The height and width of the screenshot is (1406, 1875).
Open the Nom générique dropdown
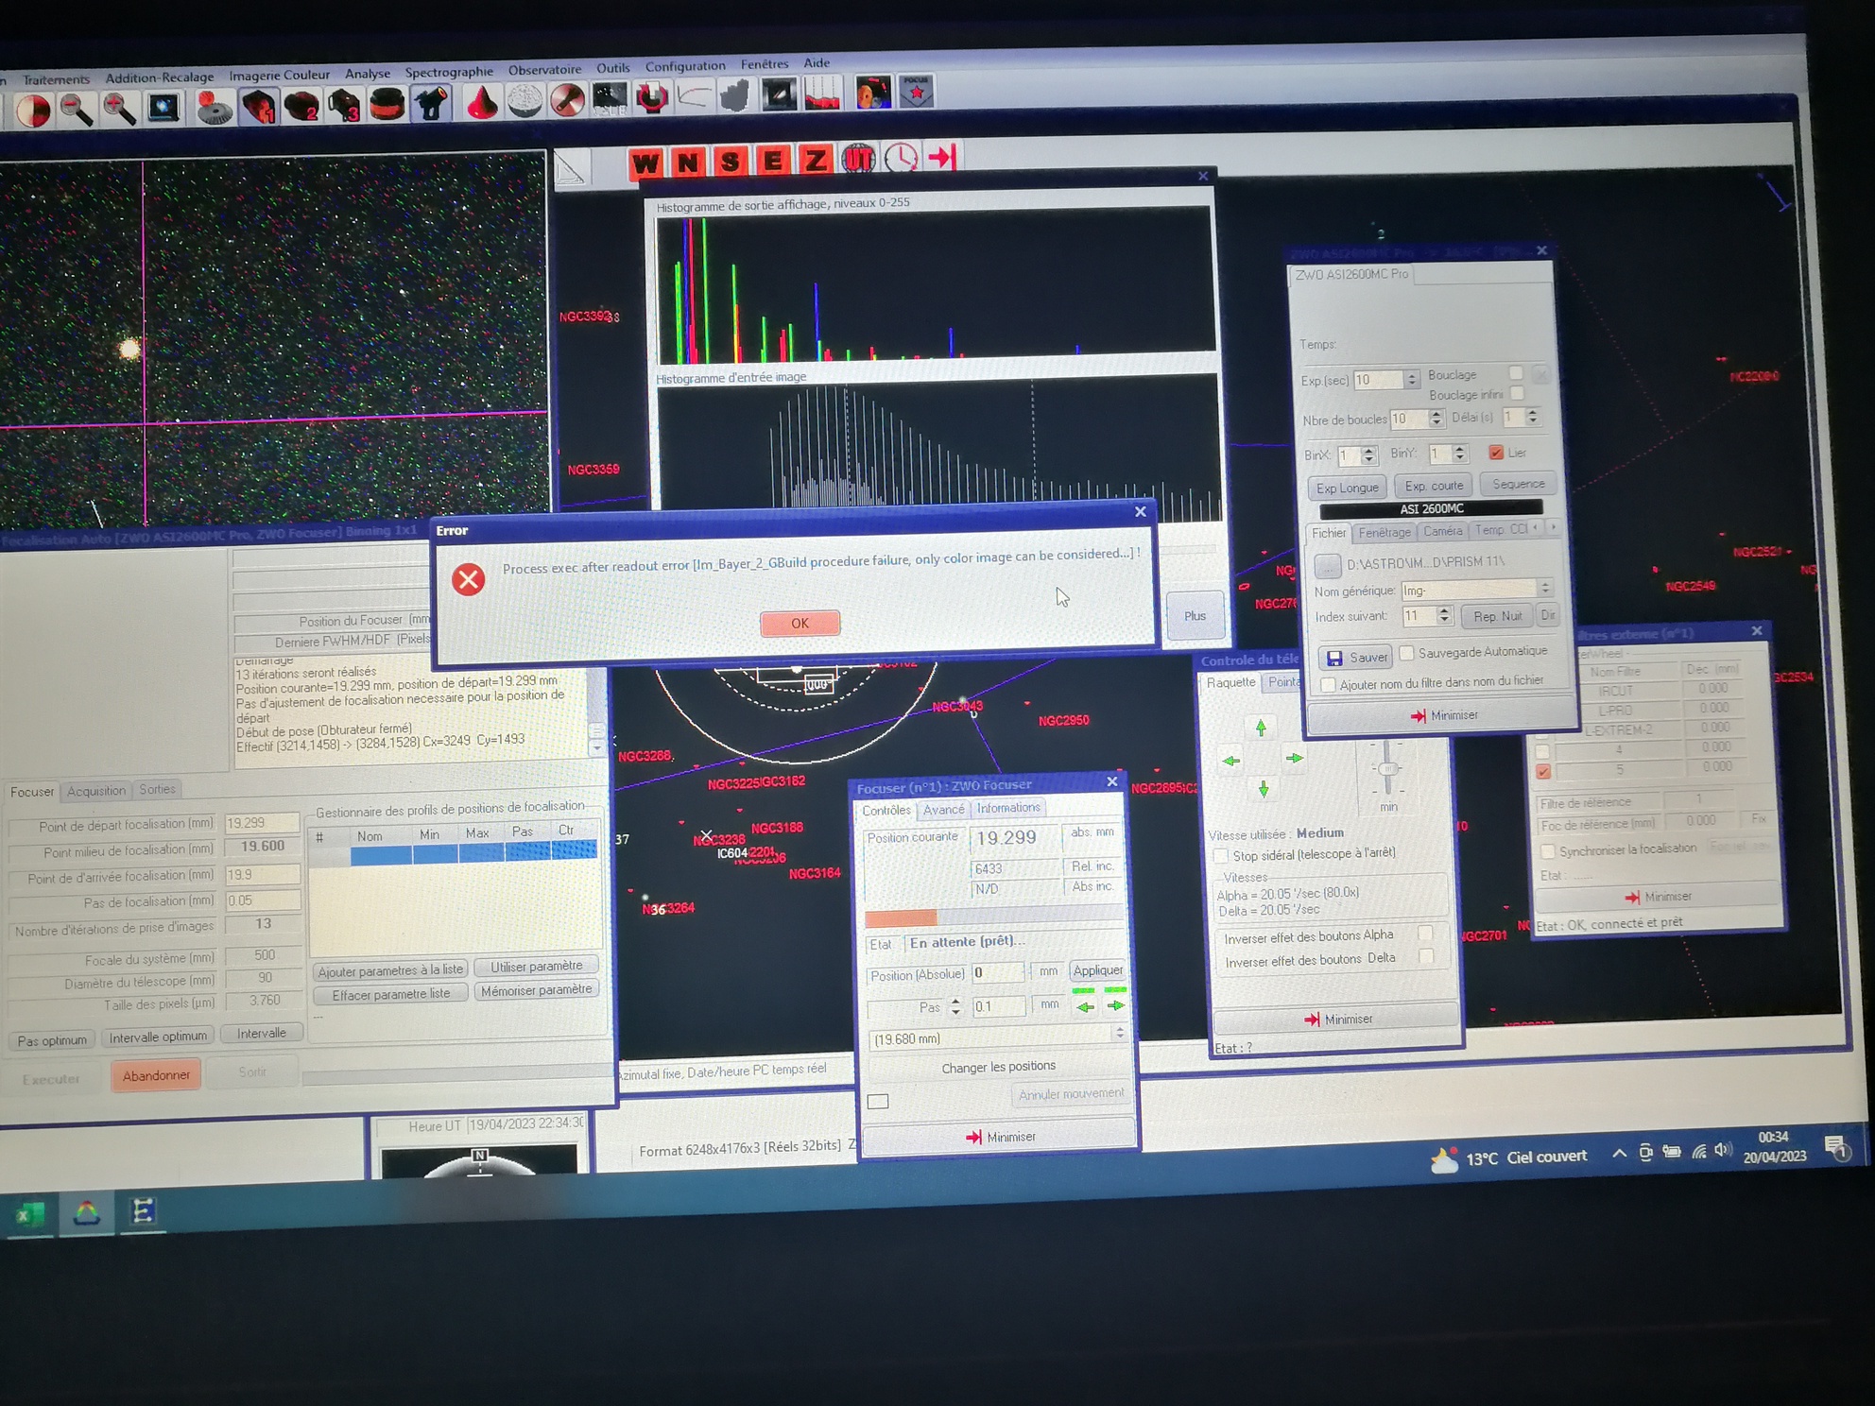(1545, 588)
